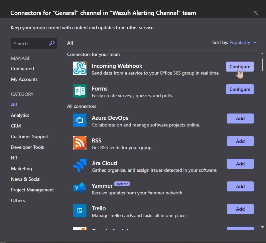266x243 pixels.
Task: Click 'Collaborate on and manage software projects' text
Action: click(146, 125)
